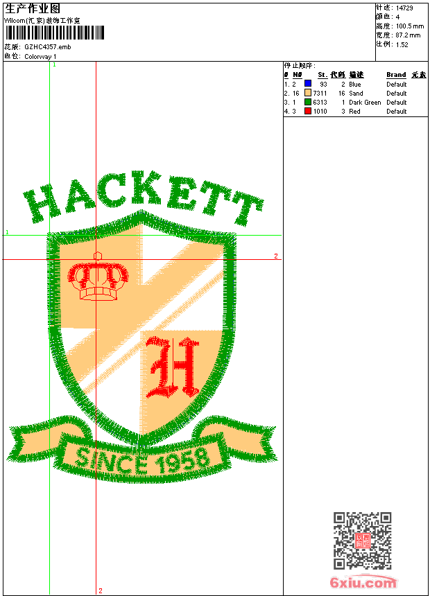
Task: Select the stitch count value 14729
Action: (404, 8)
